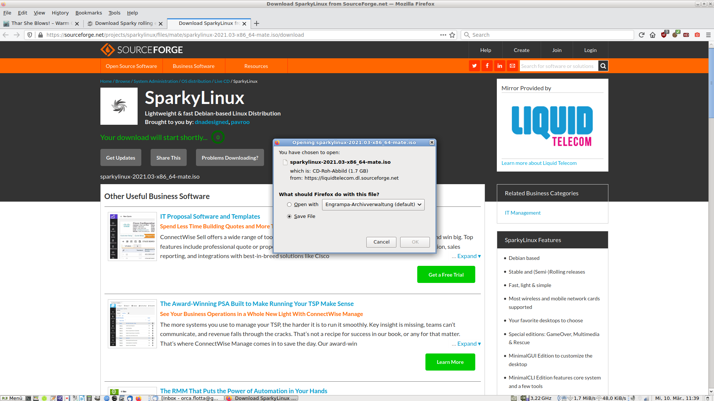Click the page vertical scrollbar thumb
Image resolution: width=714 pixels, height=401 pixels.
[x=711, y=83]
